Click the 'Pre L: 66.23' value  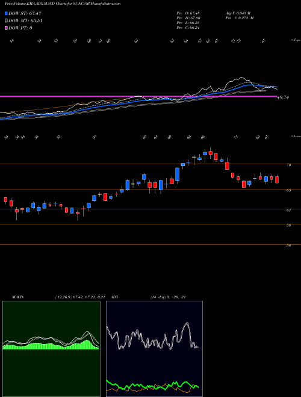tap(188, 23)
